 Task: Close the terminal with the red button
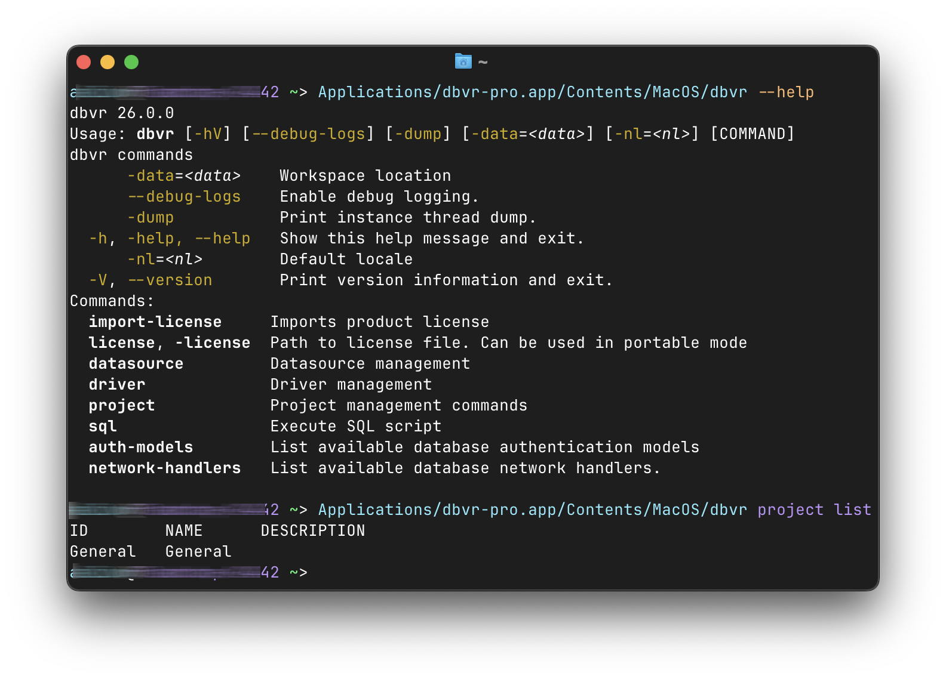[x=84, y=62]
